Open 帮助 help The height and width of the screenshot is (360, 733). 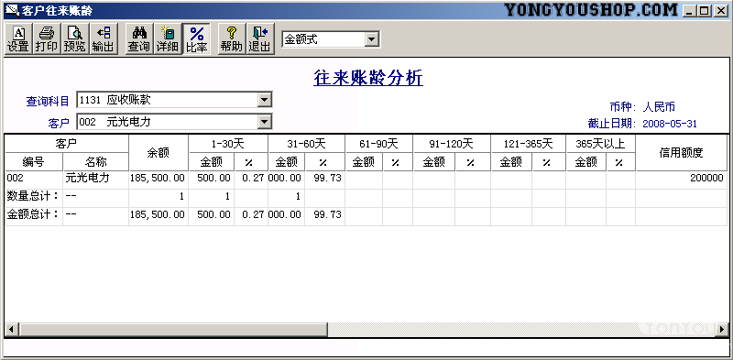pyautogui.click(x=232, y=39)
